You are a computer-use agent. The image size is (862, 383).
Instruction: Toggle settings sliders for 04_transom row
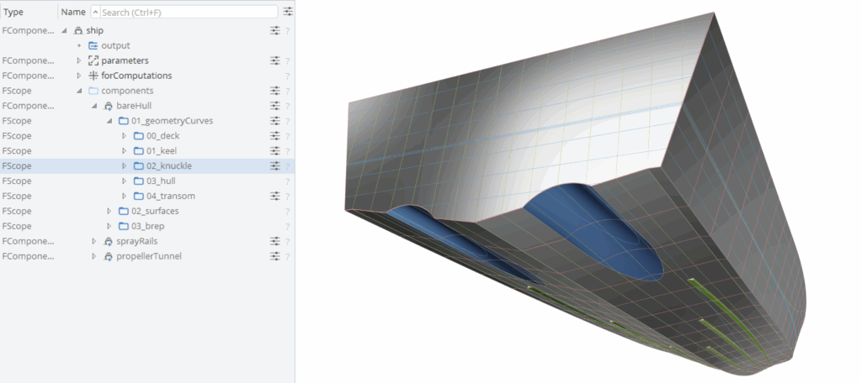click(x=274, y=197)
